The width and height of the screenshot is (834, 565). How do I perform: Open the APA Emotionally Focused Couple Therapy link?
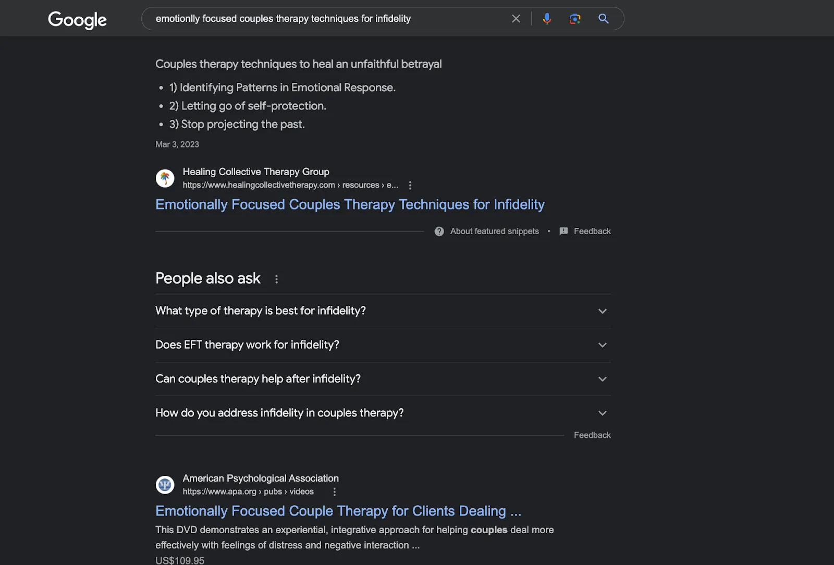tap(338, 511)
